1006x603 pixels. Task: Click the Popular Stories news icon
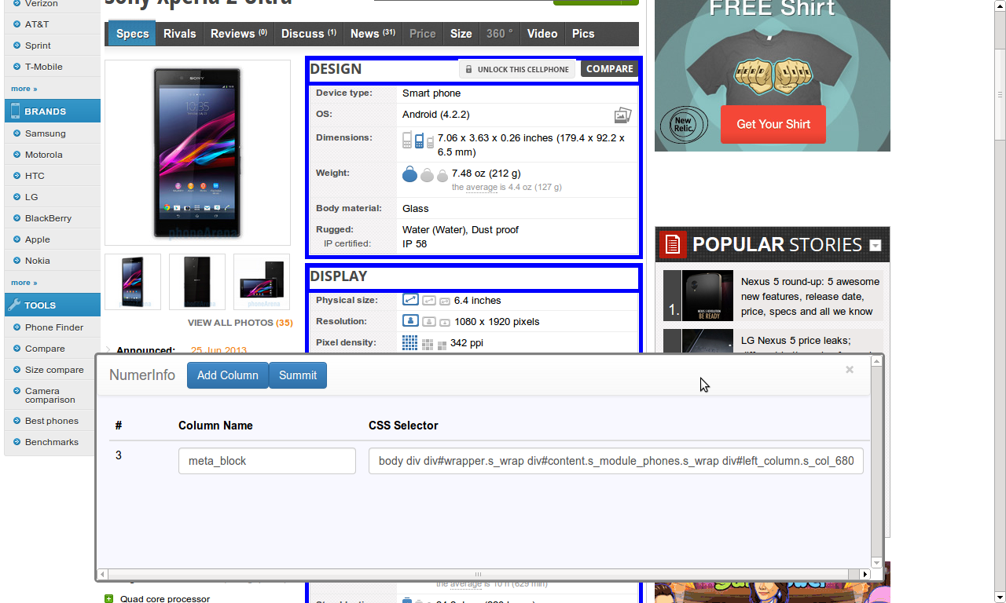(673, 244)
